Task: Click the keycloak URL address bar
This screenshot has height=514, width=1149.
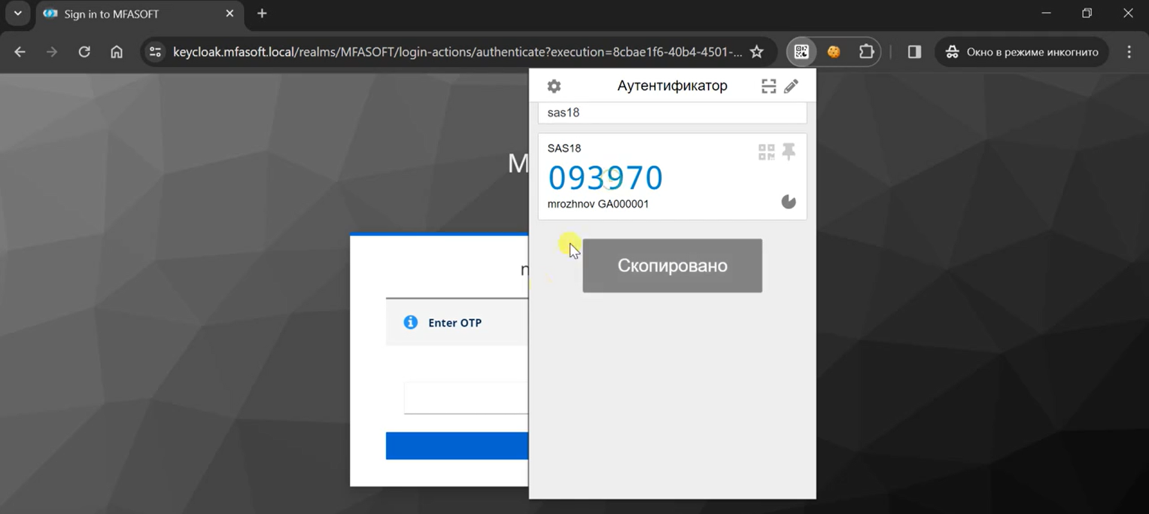Action: click(457, 52)
